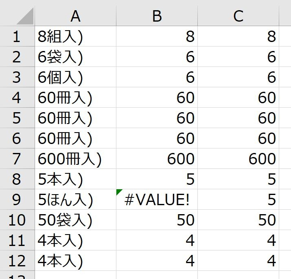Select cell A2 containing 6袋入)
291x279 pixels.
[75, 57]
